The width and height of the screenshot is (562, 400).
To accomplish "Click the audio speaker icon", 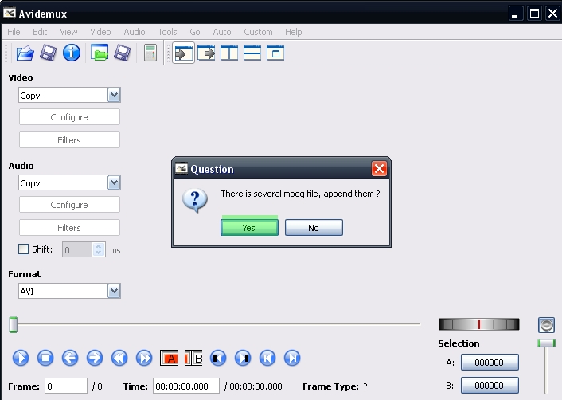I will (x=546, y=325).
